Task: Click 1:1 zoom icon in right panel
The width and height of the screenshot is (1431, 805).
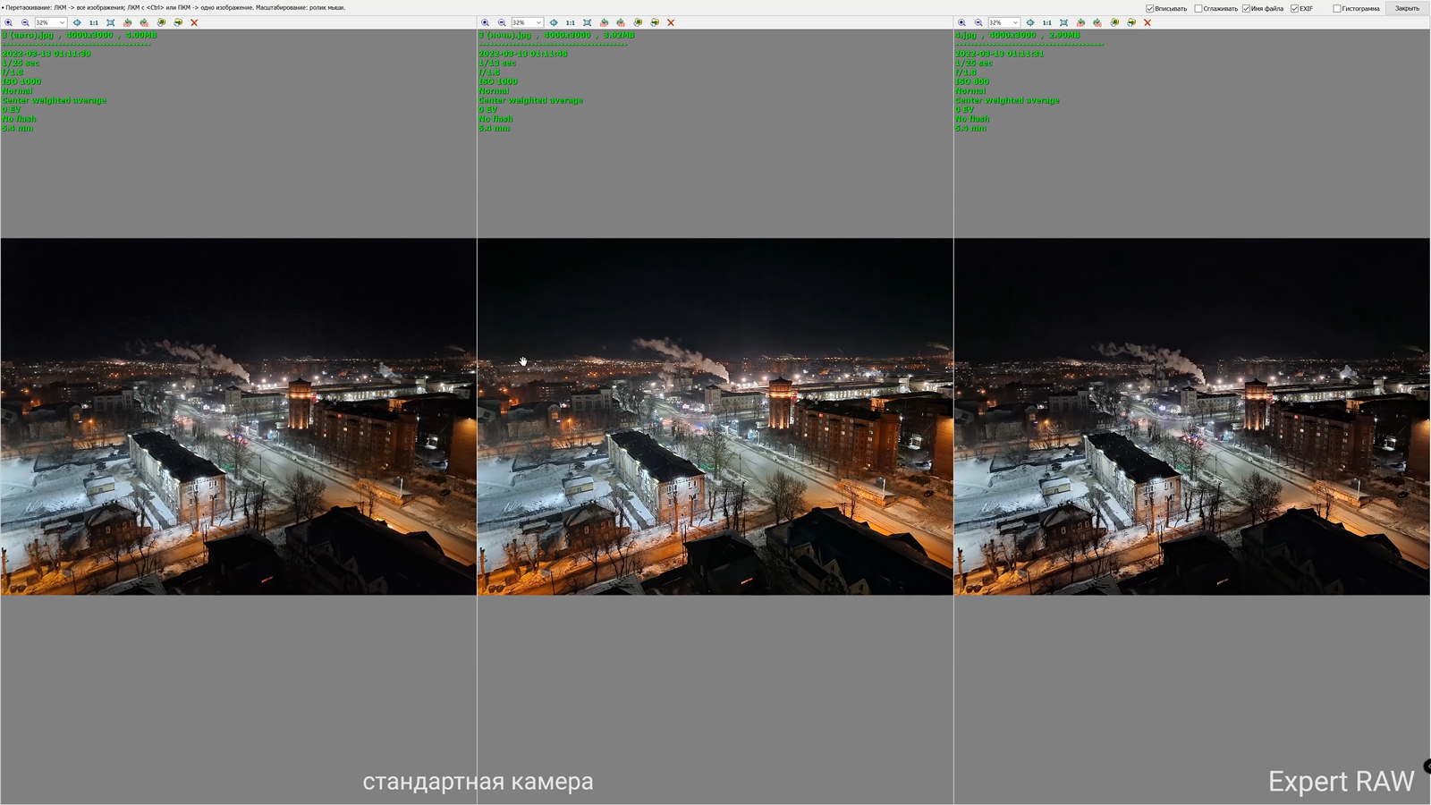Action: click(1047, 22)
